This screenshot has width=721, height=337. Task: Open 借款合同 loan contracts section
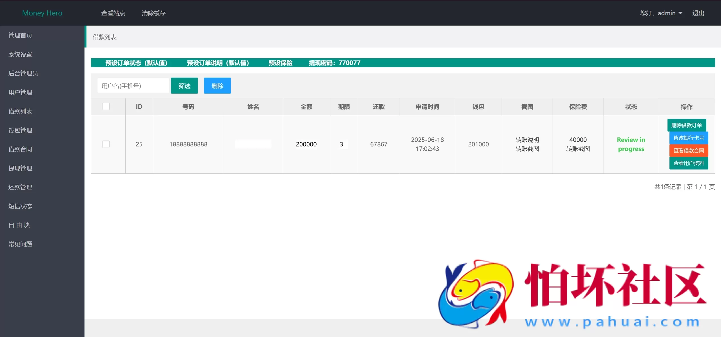[x=20, y=149]
